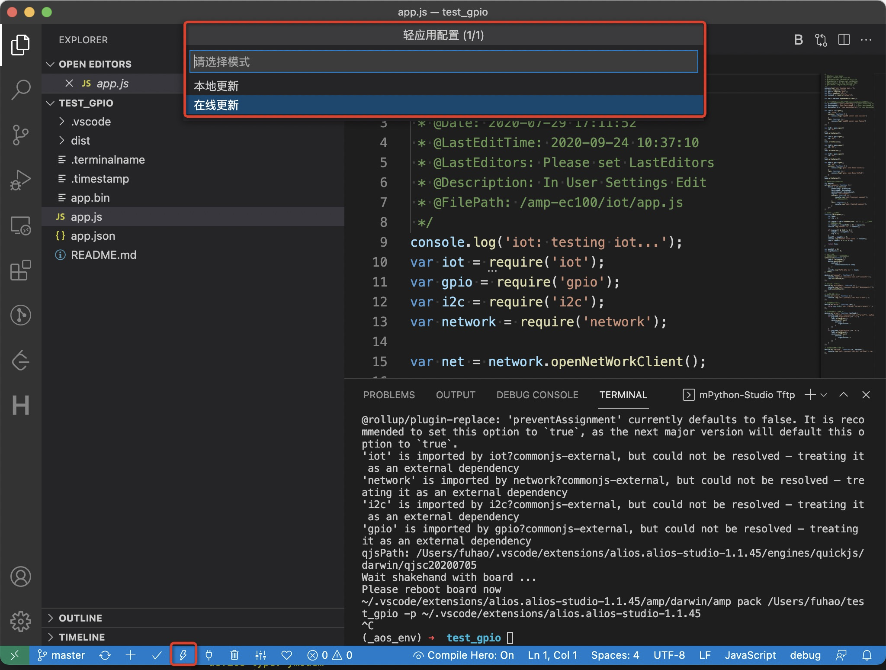Switch to the PROBLEMS tab
886x670 pixels.
coord(389,395)
